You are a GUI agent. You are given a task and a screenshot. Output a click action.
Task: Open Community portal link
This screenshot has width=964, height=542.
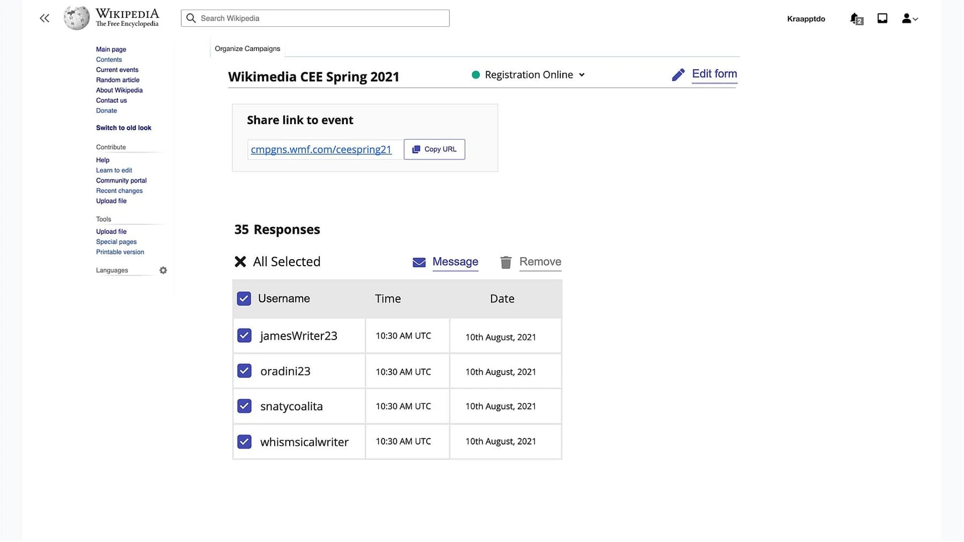(122, 180)
